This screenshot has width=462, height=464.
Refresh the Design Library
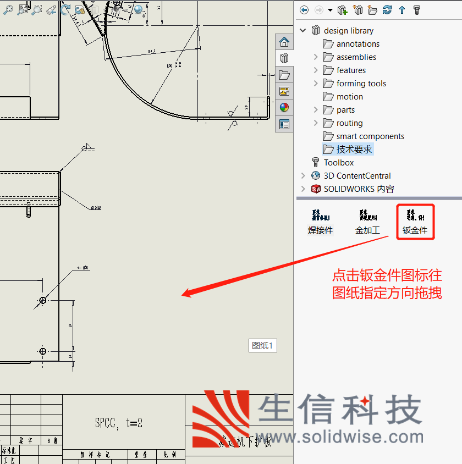pyautogui.click(x=387, y=10)
